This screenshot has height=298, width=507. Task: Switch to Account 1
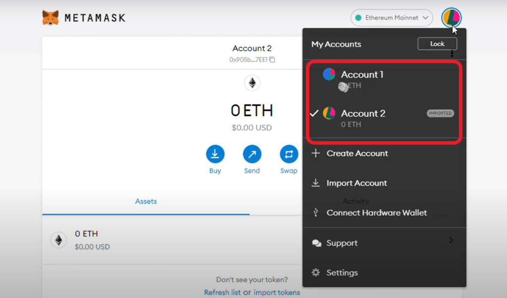tap(362, 74)
